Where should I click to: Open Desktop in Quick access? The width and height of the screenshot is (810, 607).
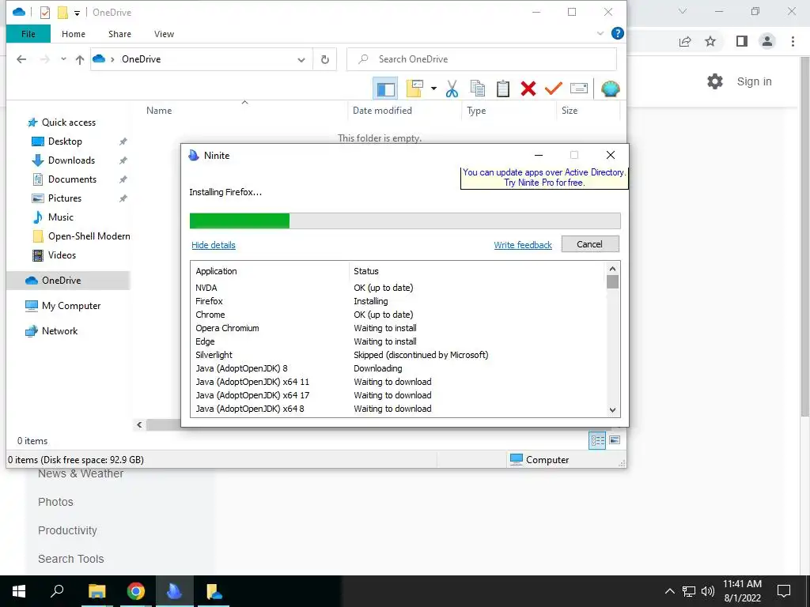tap(65, 141)
